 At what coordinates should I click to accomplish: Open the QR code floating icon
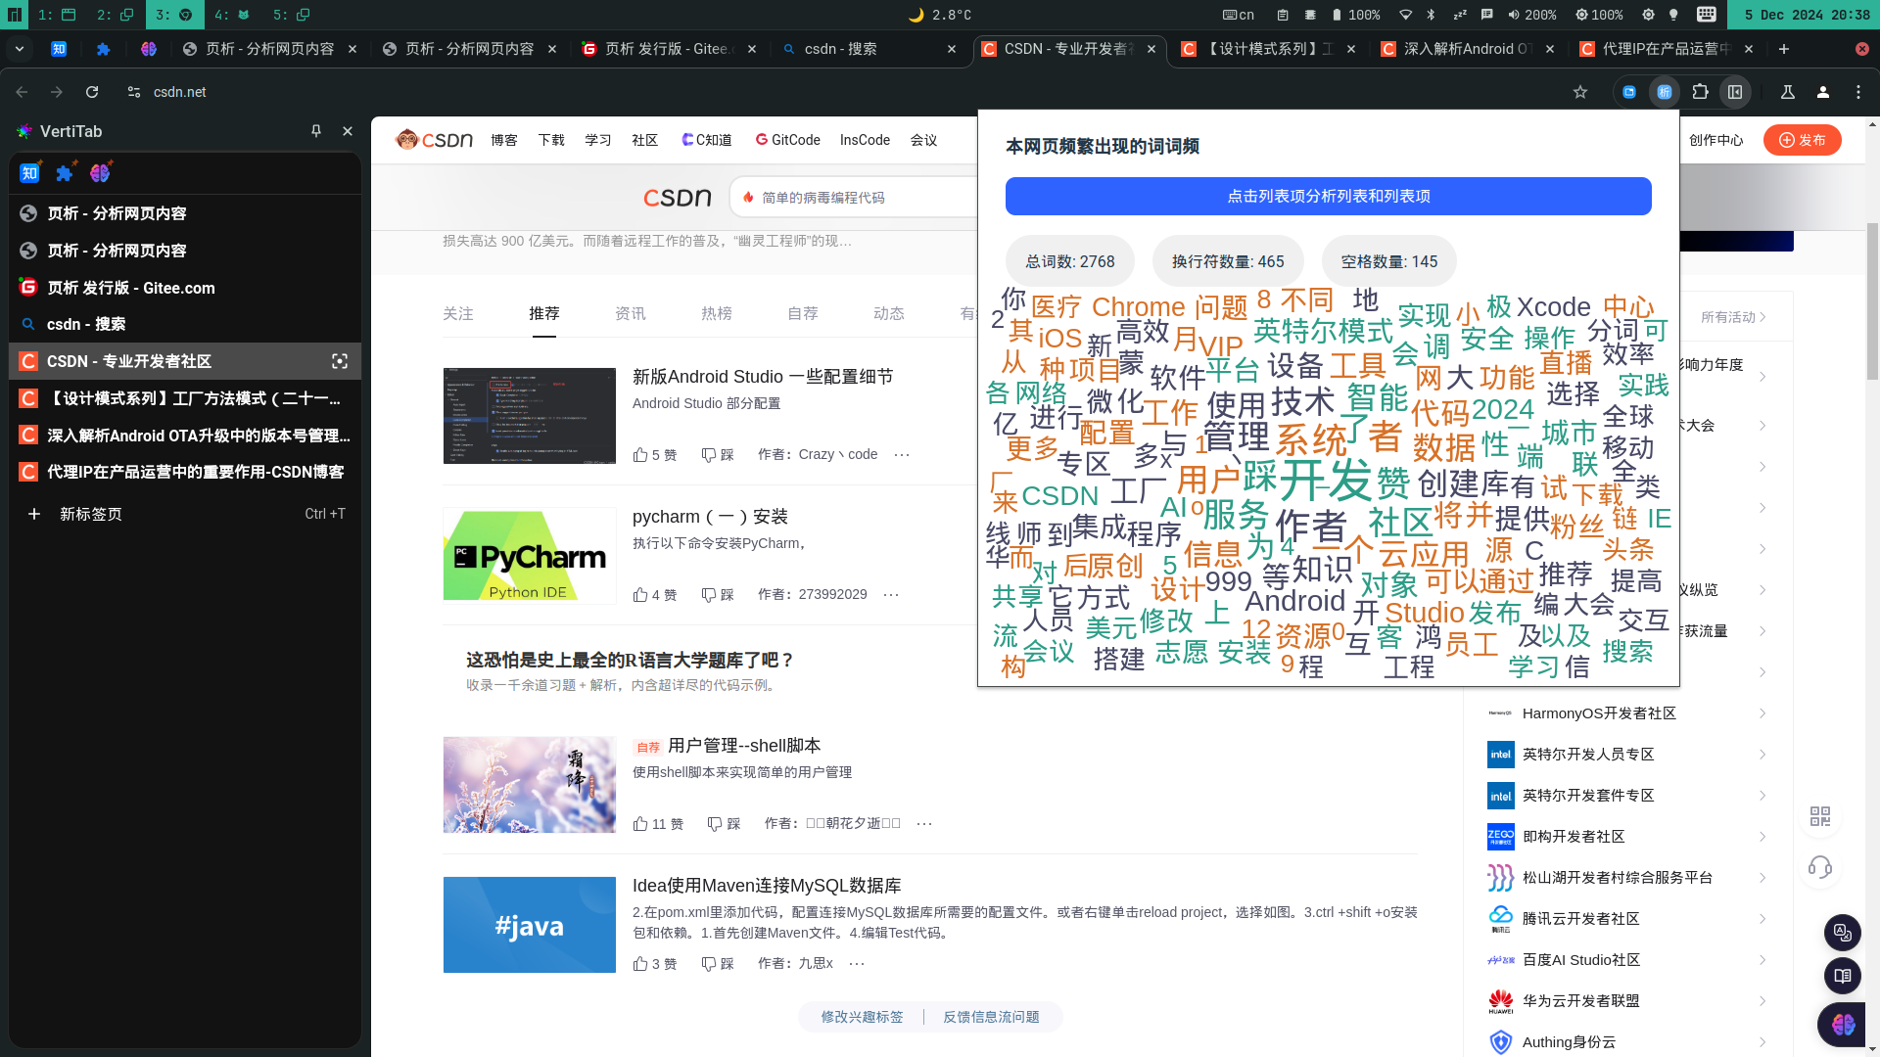1820,816
